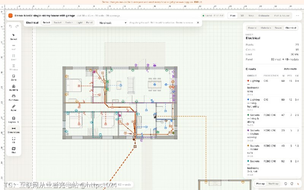Viewport: 304px width, 190px height.
Task: Activate the Ruler tool
Action: pos(14,108)
